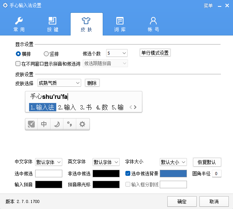Select candidate 1.输入法 in preview
The height and width of the screenshot is (209, 233).
coord(43,107)
